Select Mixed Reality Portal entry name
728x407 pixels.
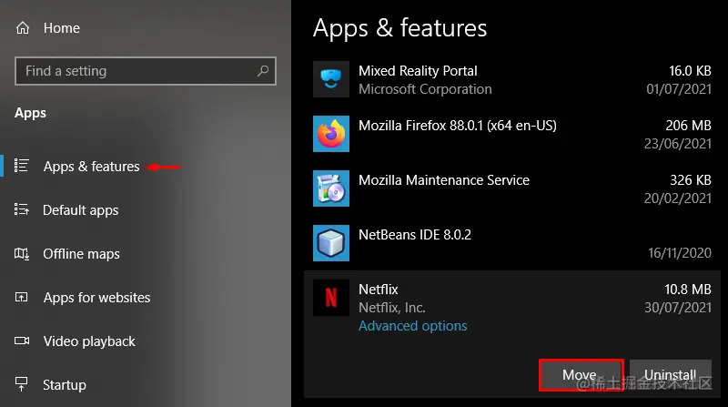coord(418,71)
